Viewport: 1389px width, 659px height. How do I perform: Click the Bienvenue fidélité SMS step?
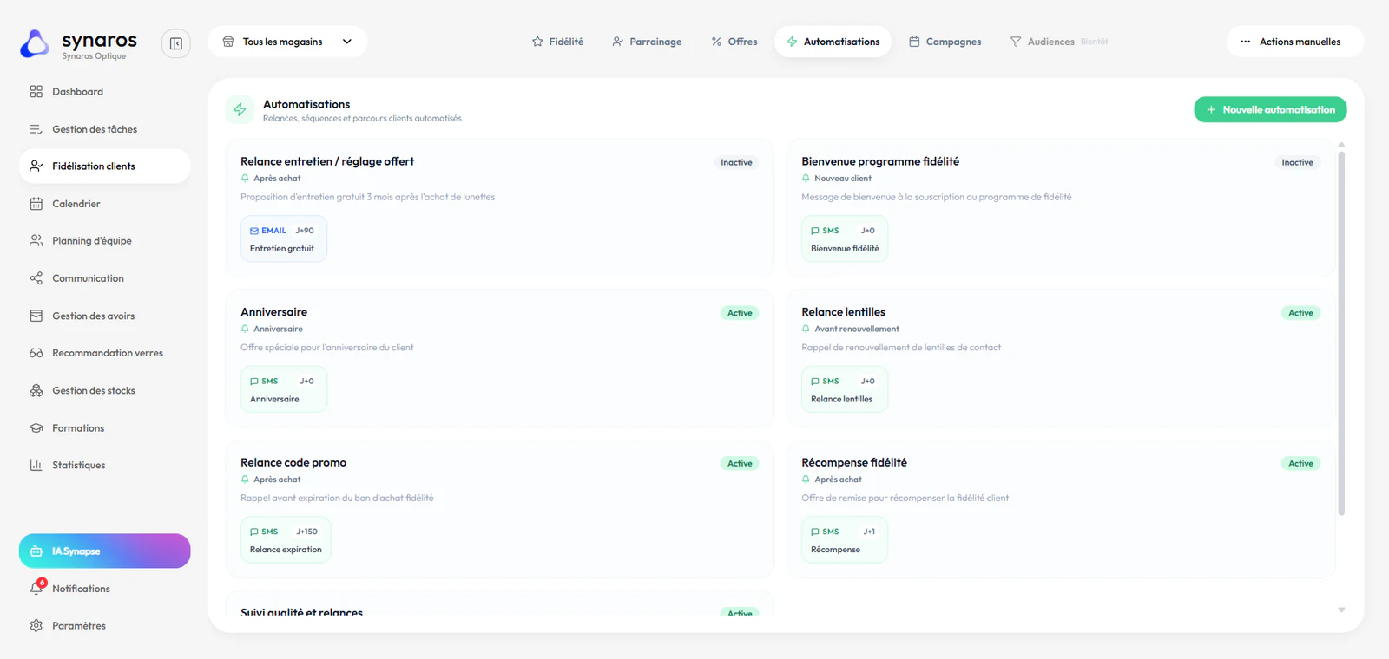[x=845, y=239]
